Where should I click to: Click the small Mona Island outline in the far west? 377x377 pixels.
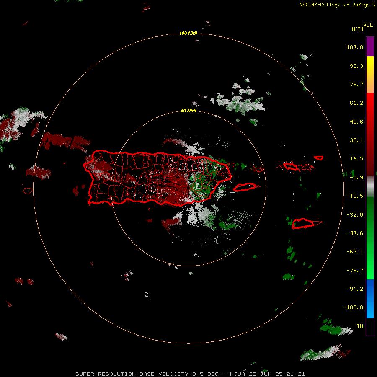click(x=28, y=191)
